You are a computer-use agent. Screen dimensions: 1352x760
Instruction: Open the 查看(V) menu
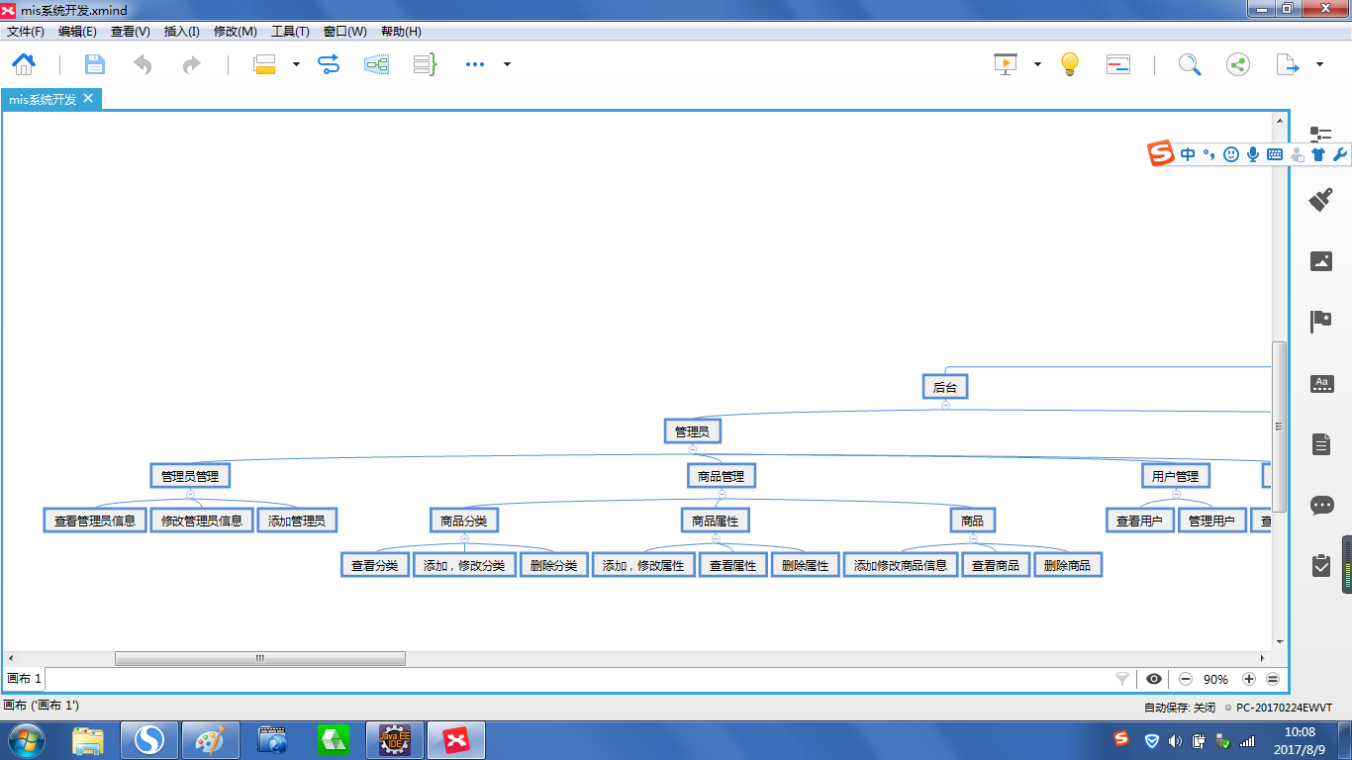click(x=130, y=32)
